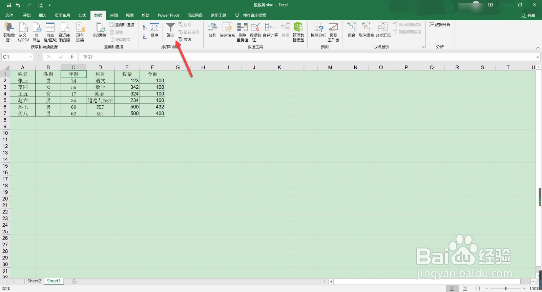Screen dimensions: 542x292
Task: Add a new sheet
Action: pos(74,281)
